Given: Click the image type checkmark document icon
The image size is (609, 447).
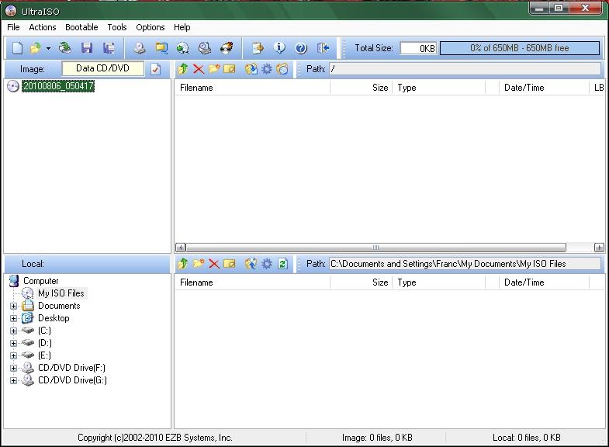Looking at the screenshot, I should (x=155, y=69).
